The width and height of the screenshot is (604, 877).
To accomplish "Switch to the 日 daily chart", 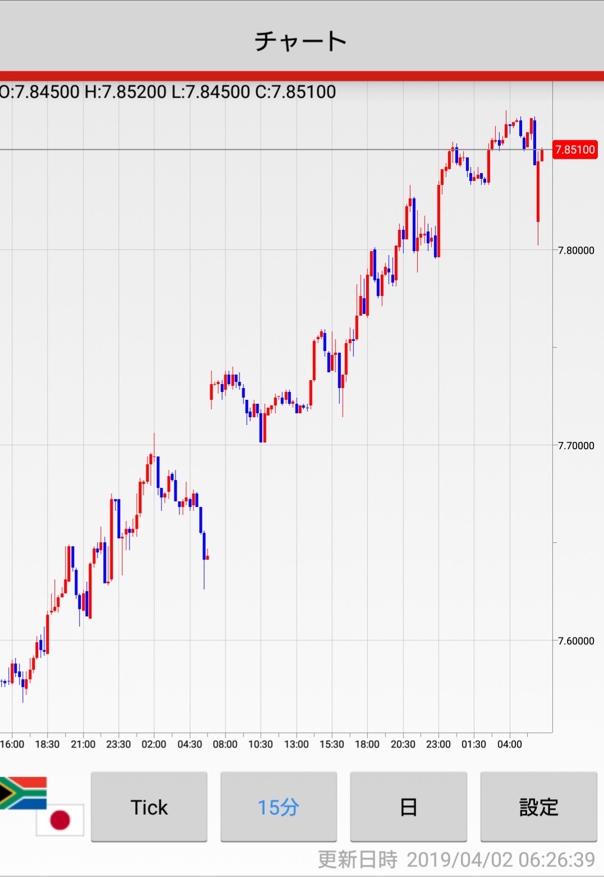I will [408, 807].
